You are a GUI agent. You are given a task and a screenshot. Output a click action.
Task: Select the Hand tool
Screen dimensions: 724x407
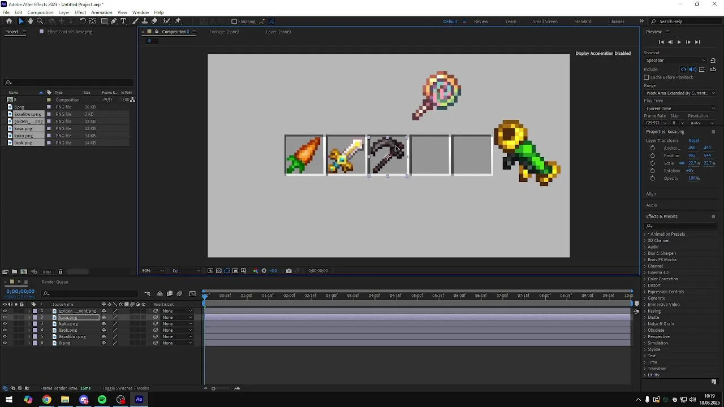click(31, 21)
